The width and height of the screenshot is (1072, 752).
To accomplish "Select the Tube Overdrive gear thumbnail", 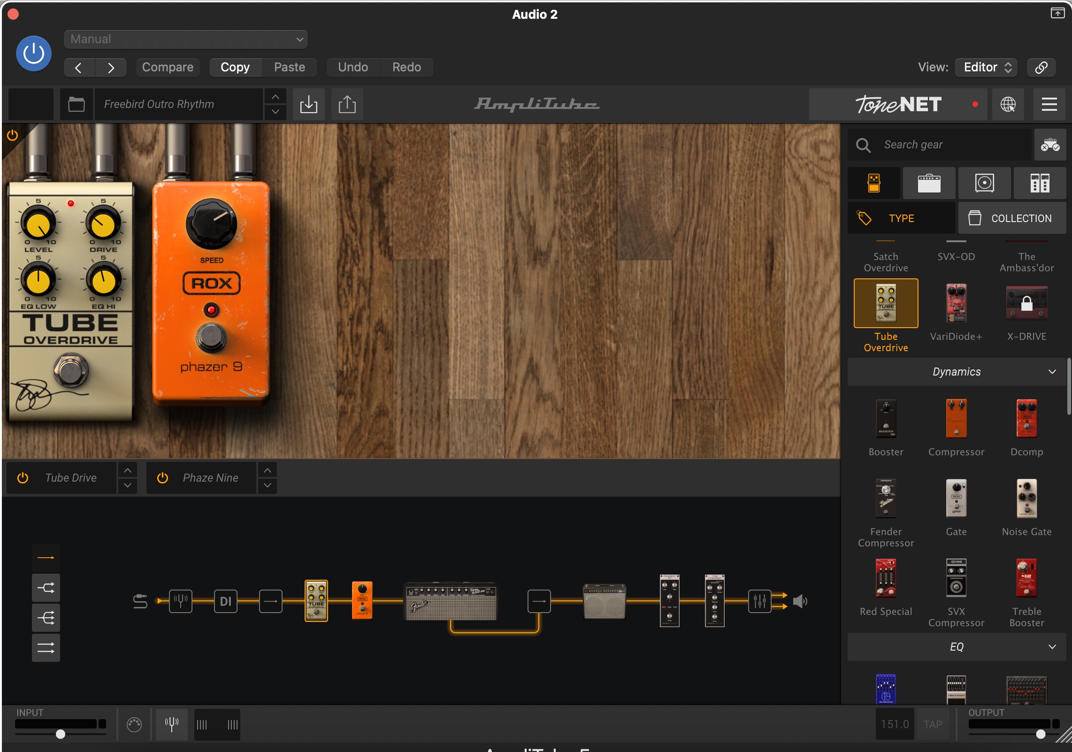I will pos(886,303).
